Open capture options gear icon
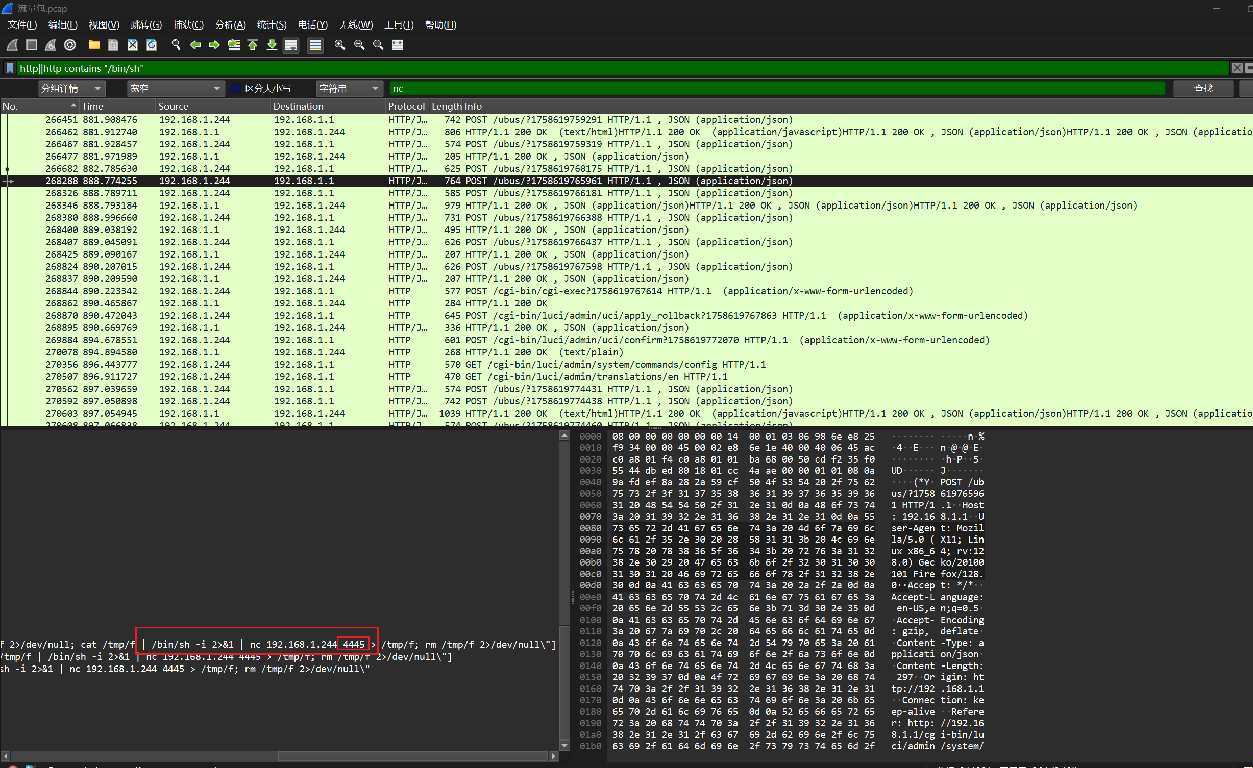Viewport: 1253px width, 768px height. 70,45
